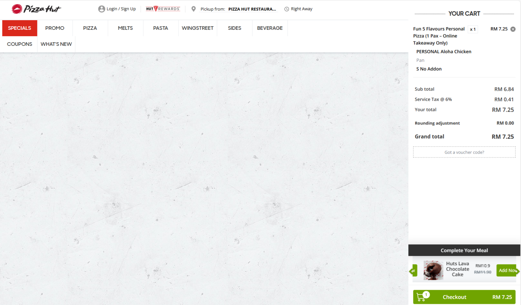This screenshot has width=521, height=305.
Task: Click the Complete Your Meal header
Action: pos(464,250)
